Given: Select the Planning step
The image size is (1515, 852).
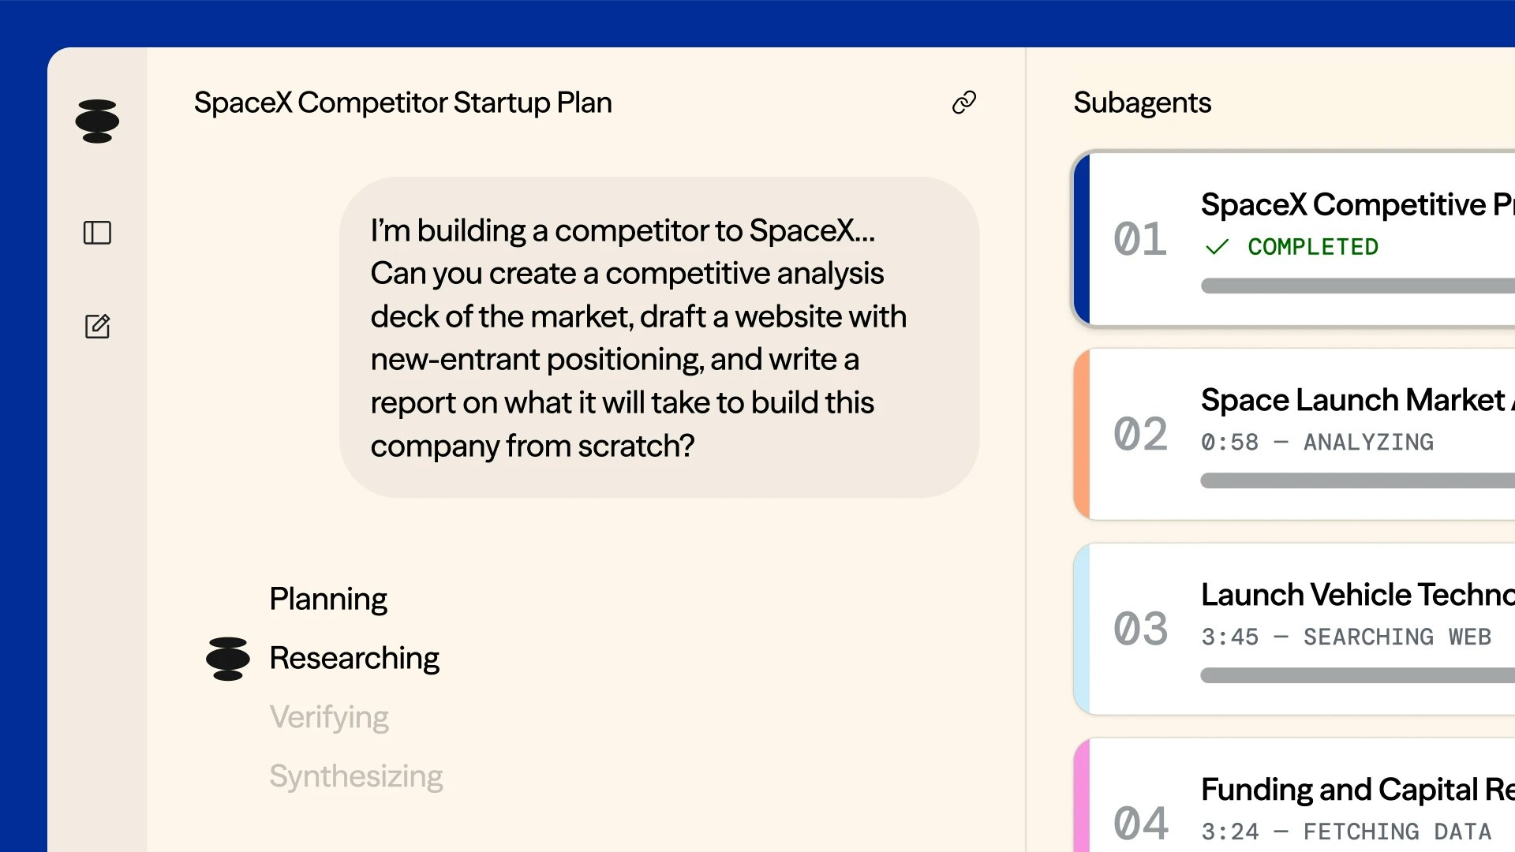Looking at the screenshot, I should 328,600.
